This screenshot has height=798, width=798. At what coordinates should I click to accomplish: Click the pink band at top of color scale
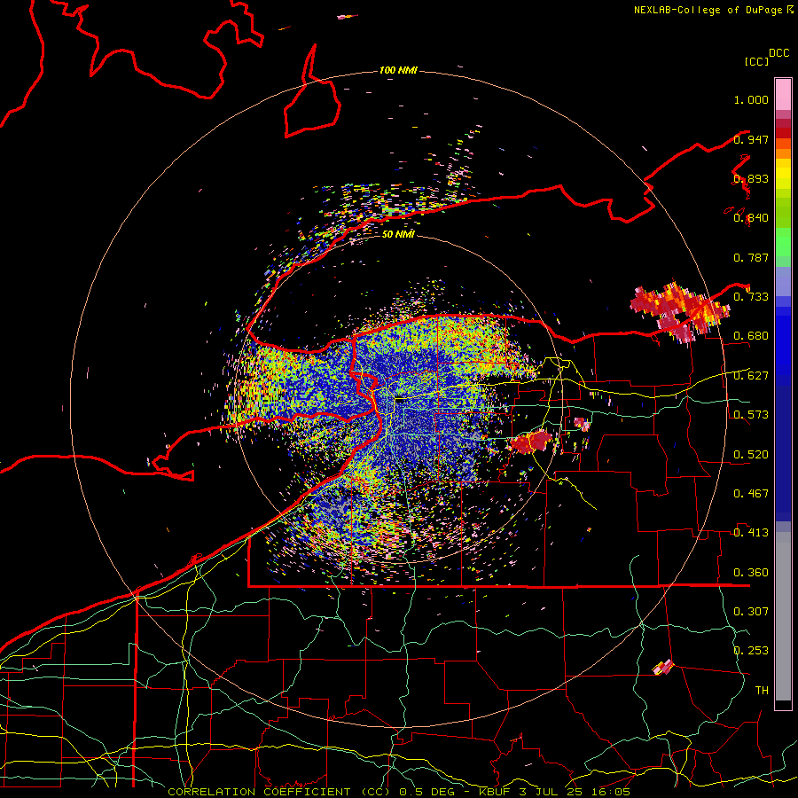point(783,94)
